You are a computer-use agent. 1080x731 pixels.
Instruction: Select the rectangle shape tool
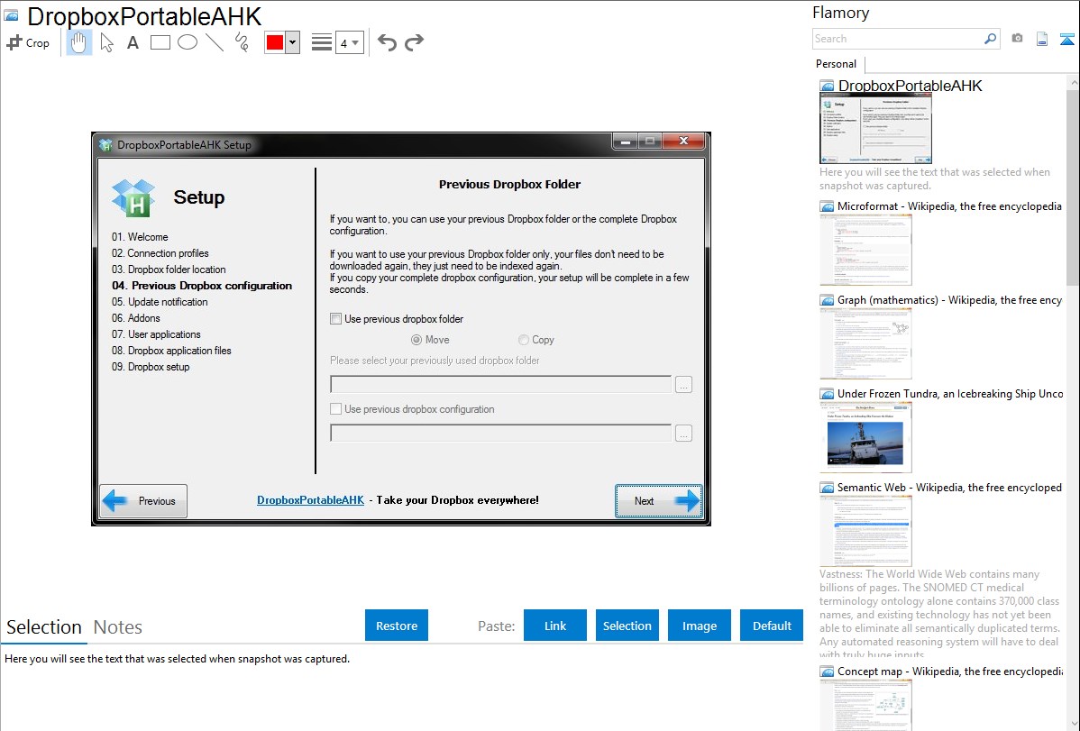pyautogui.click(x=160, y=42)
